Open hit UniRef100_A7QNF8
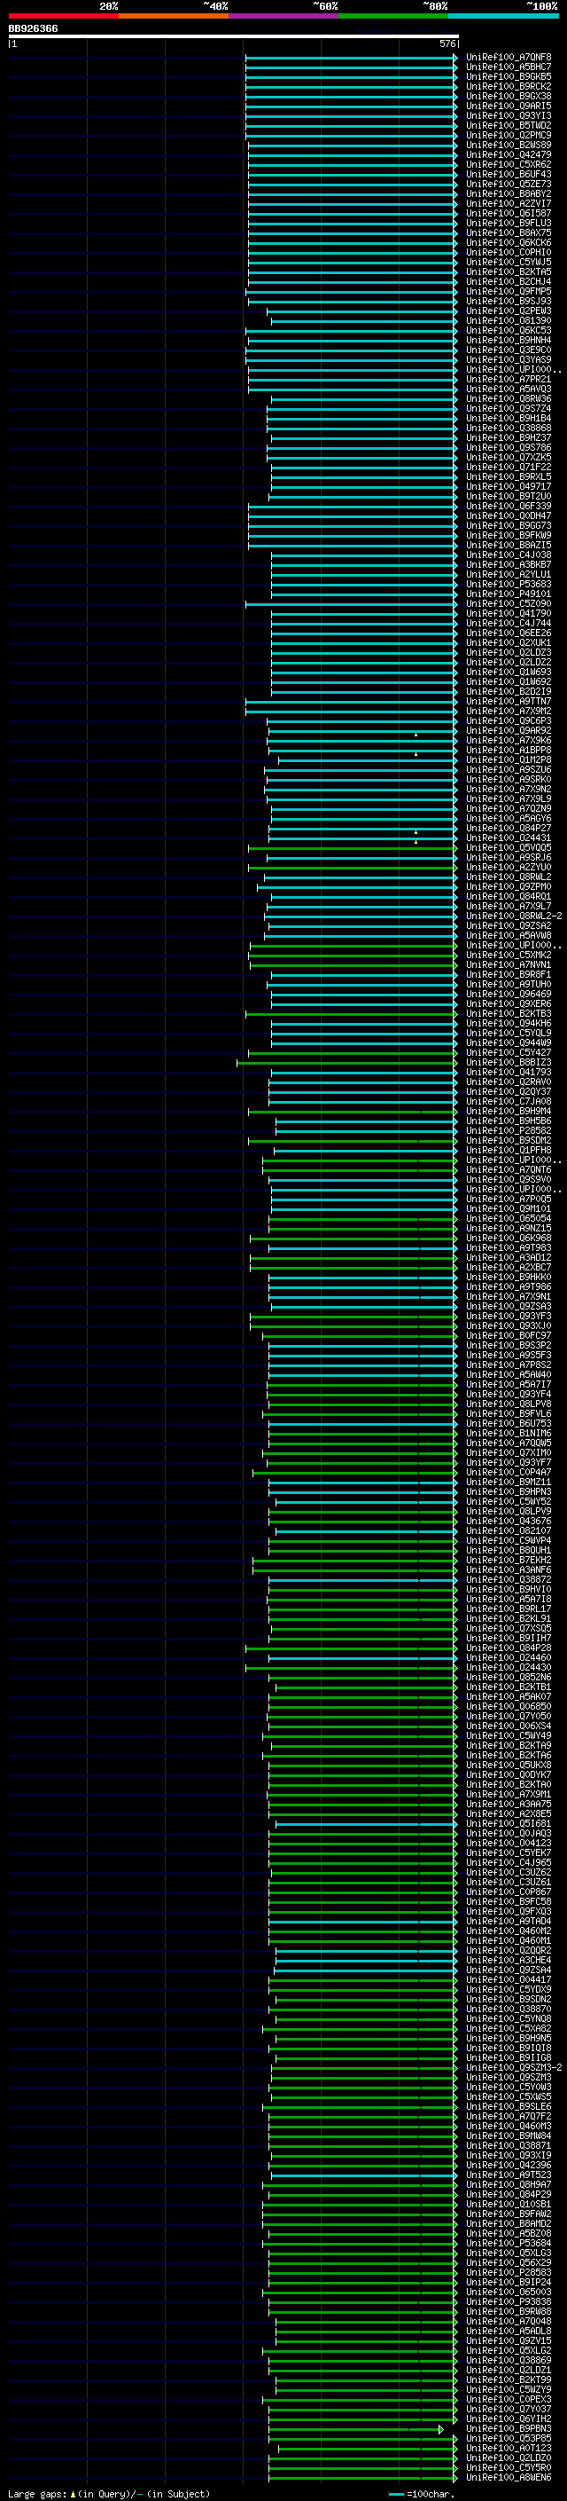Image resolution: width=567 pixels, height=2501 pixels. pos(508,58)
